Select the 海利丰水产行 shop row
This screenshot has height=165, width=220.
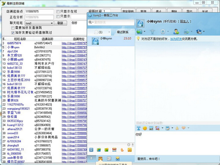pyautogui.click(x=45, y=64)
